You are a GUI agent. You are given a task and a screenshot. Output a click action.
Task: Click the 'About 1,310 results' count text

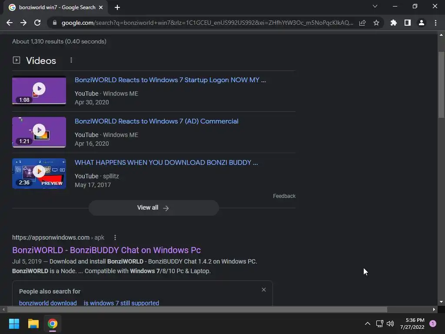point(59,41)
